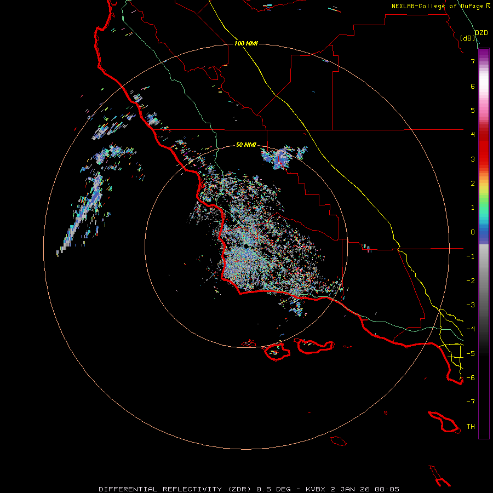Image resolution: width=493 pixels, height=493 pixels.
Task: Click the DZD legend title
Action: click(x=481, y=33)
